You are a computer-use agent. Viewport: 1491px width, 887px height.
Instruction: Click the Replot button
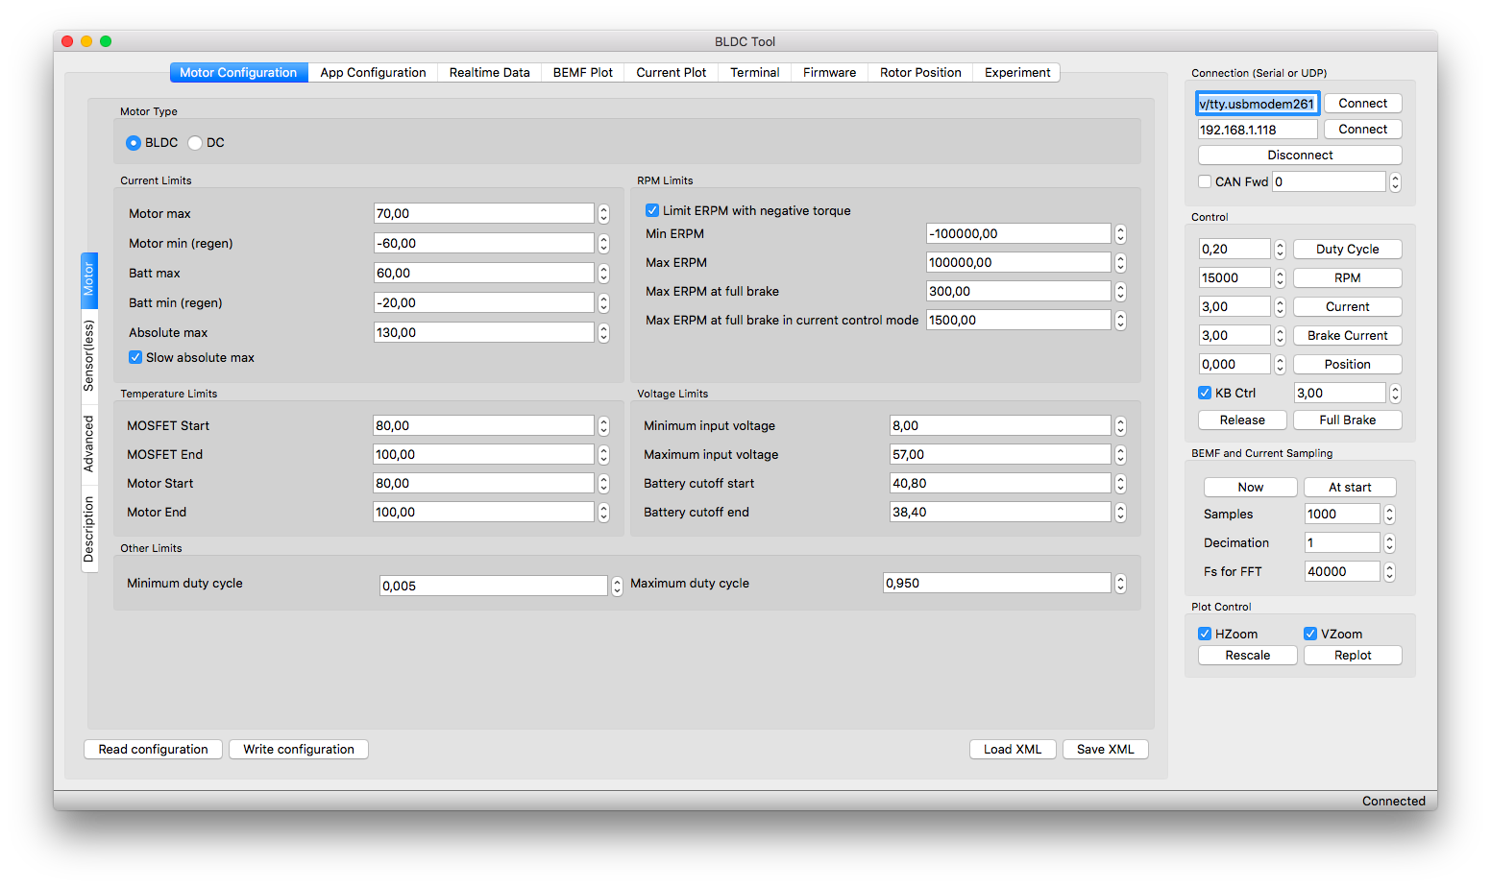pyautogui.click(x=1353, y=656)
